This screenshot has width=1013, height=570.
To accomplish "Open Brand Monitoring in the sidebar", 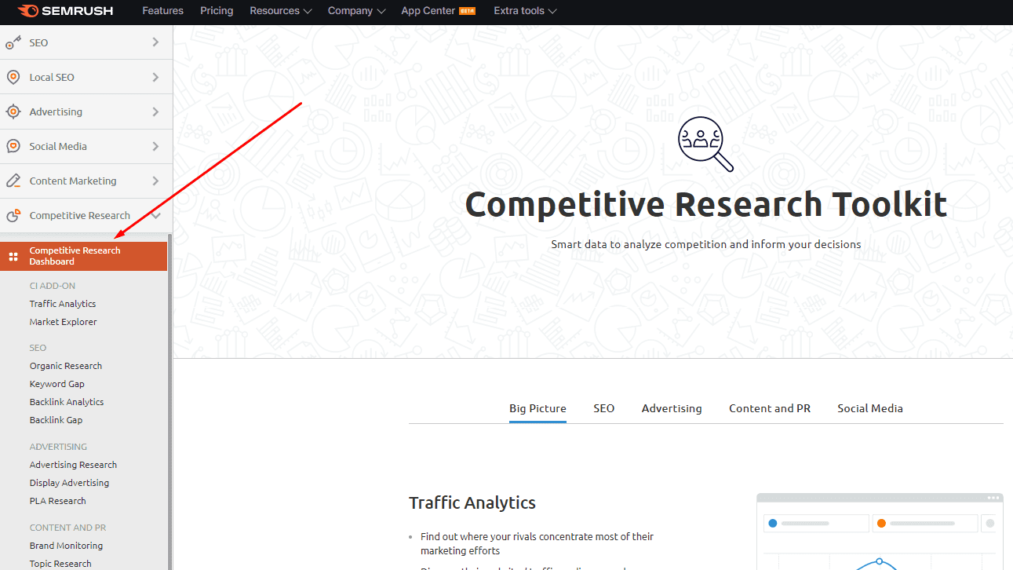I will click(66, 546).
